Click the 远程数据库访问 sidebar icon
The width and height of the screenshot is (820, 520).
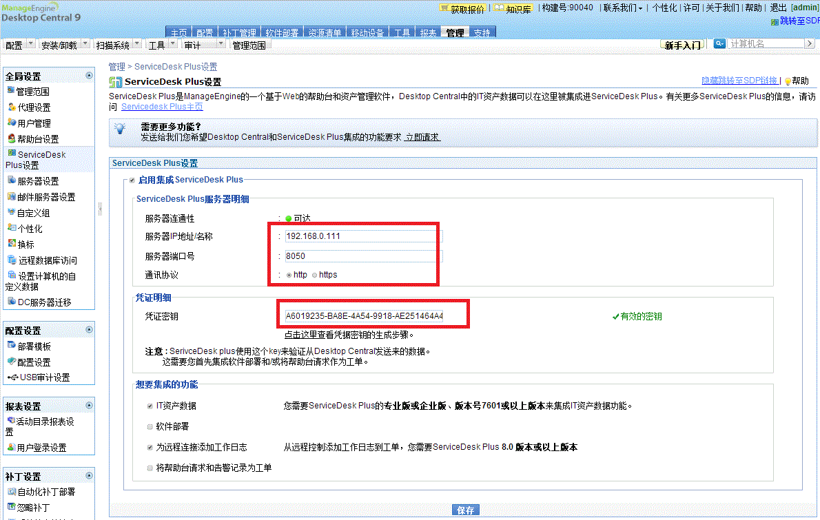click(12, 260)
